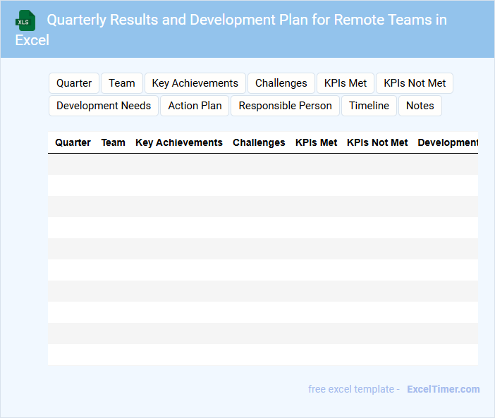Click the Quarter column header in table
495x418 pixels.
pos(73,142)
